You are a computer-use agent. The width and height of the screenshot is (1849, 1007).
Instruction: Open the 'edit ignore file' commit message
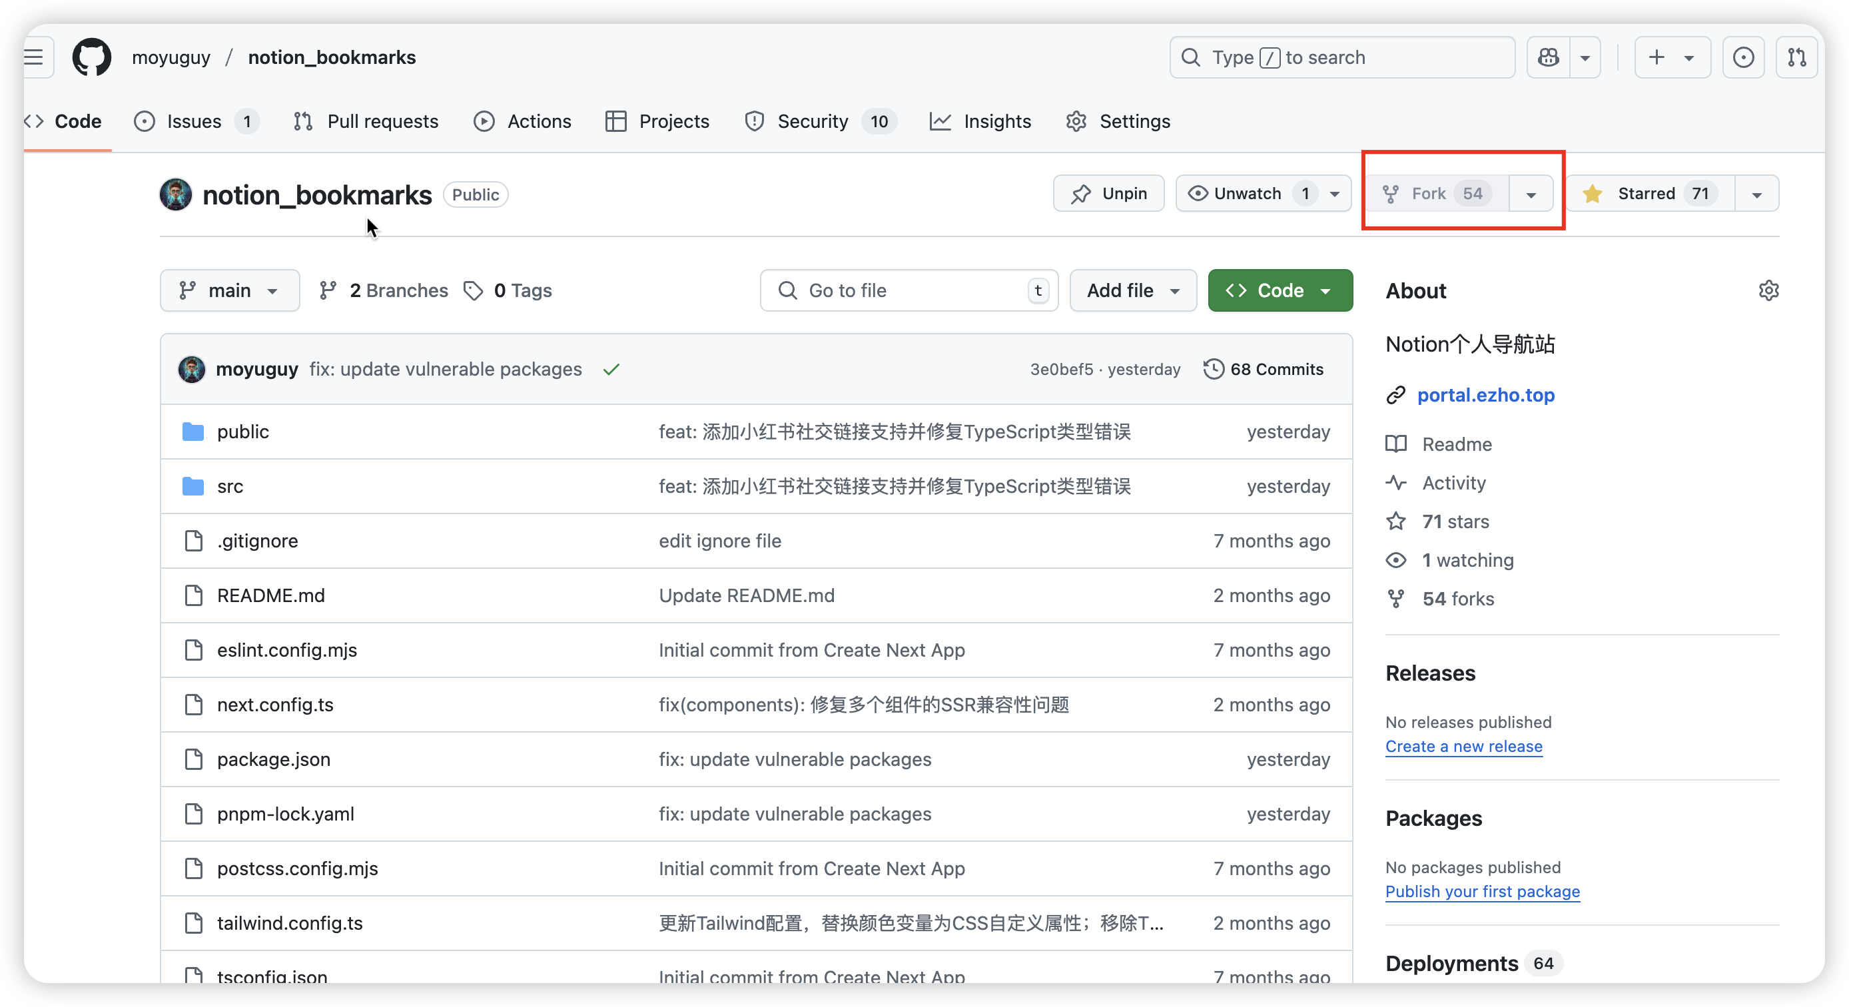tap(720, 541)
